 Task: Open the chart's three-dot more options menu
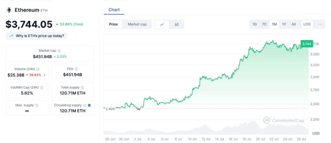tap(320, 24)
